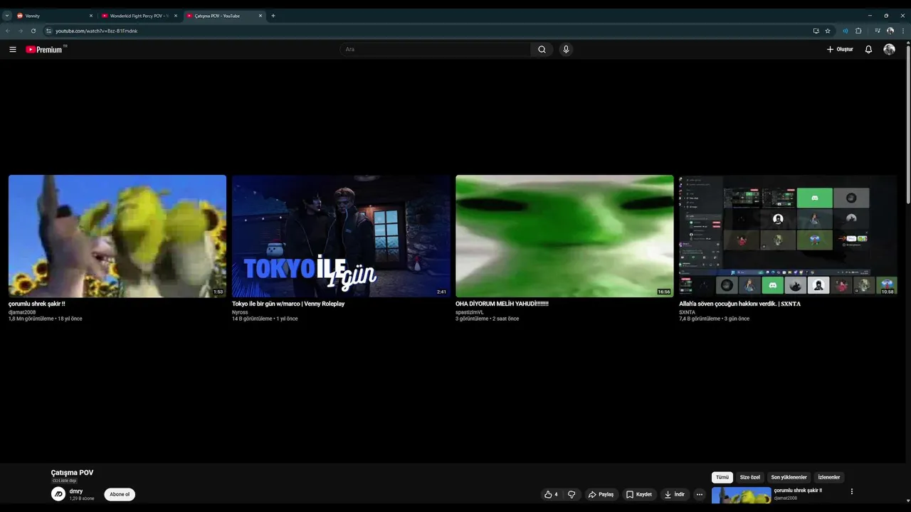Open Tokyo ile bir gün thumbnail
The height and width of the screenshot is (512, 911).
(x=341, y=236)
